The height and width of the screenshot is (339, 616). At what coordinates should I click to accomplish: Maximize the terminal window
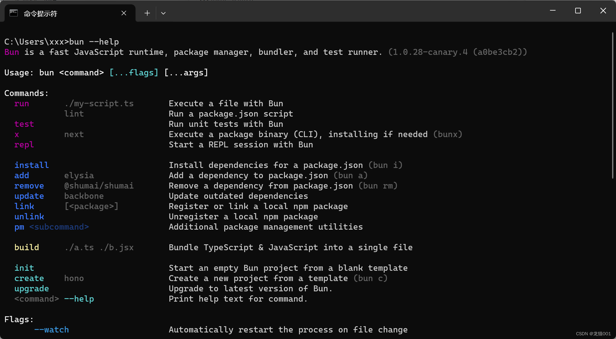click(x=578, y=11)
